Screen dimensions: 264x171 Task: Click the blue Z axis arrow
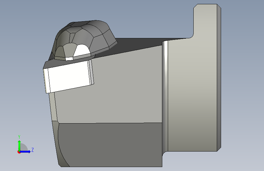25,152
